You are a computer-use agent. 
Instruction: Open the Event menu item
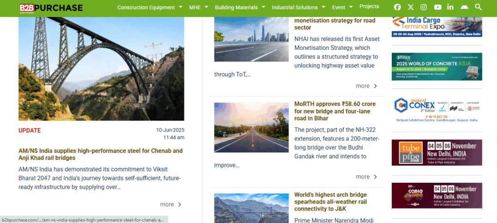tap(339, 7)
